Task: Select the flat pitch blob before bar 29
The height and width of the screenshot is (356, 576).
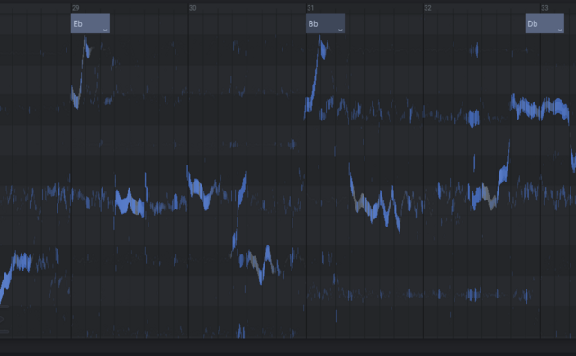Action: point(22,262)
